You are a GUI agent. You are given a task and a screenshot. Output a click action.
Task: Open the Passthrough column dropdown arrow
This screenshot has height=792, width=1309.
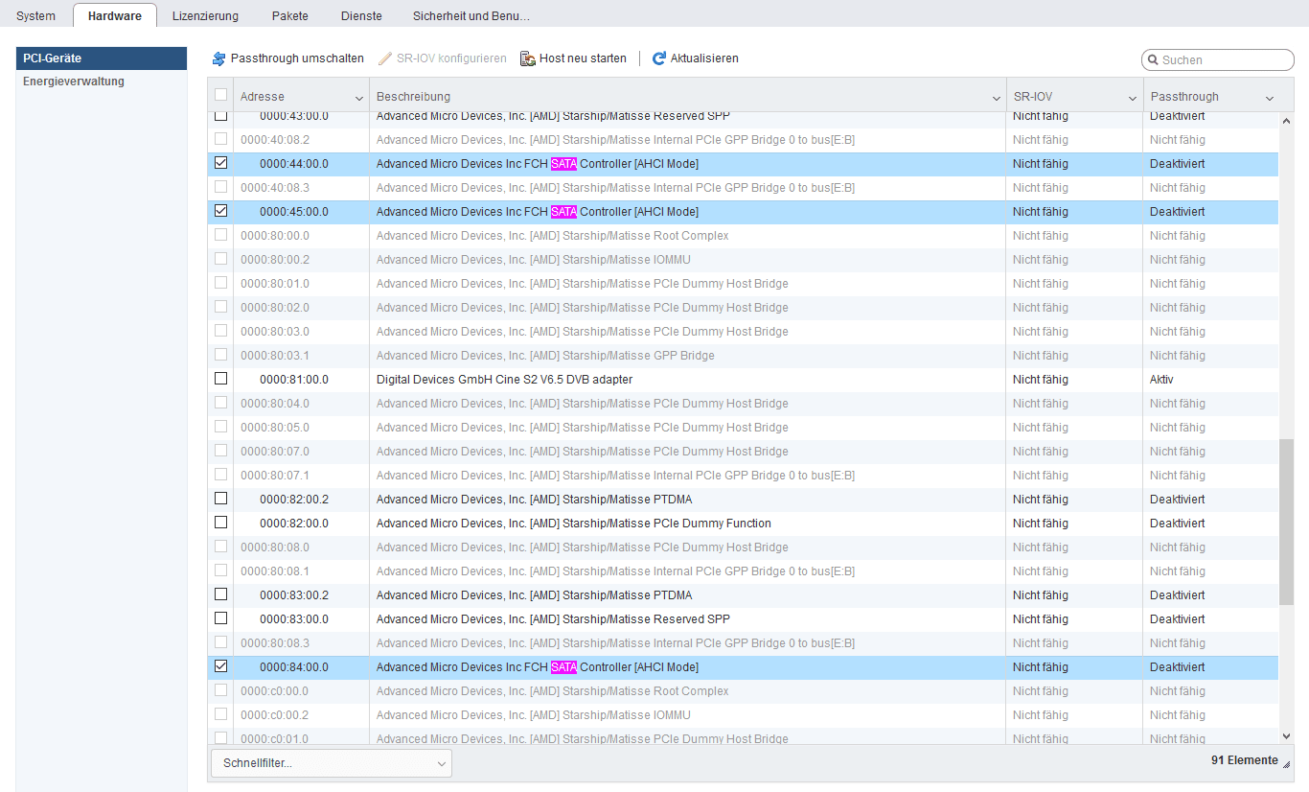[x=1270, y=98]
